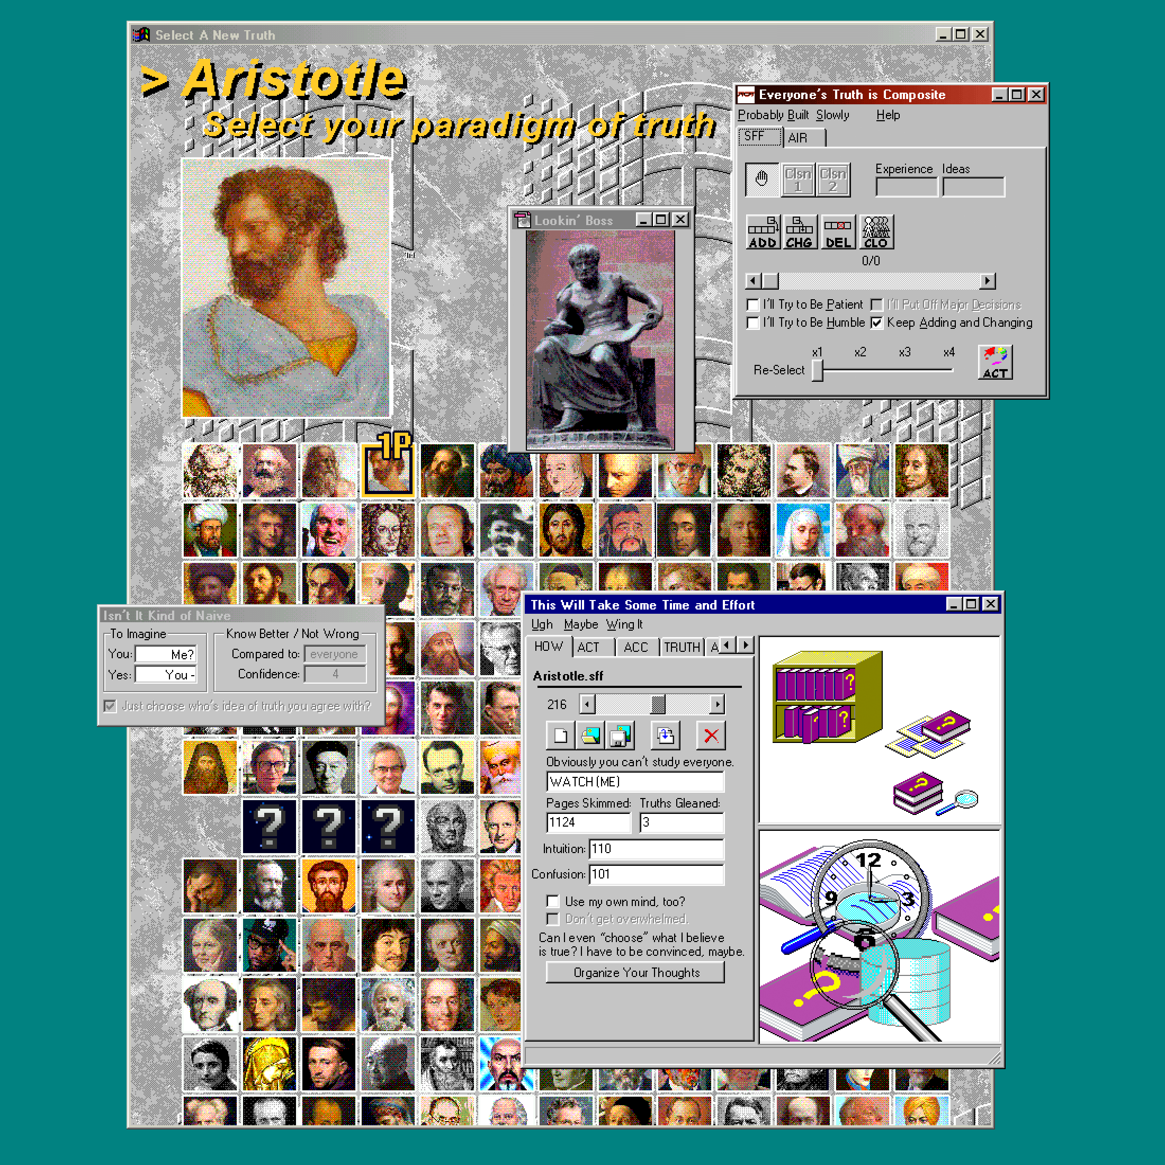The image size is (1165, 1165).
Task: Click the purple bookshelf cabinet icon
Action: pyautogui.click(x=827, y=696)
